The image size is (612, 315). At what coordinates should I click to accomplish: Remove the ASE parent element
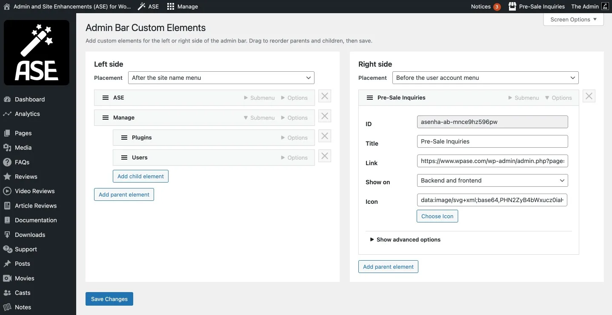pos(325,96)
